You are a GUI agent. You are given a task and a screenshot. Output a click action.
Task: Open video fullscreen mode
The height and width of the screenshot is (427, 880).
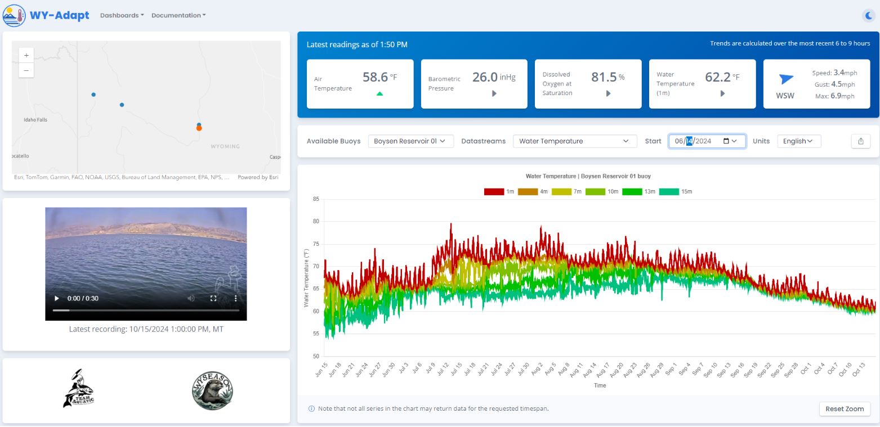[x=213, y=298]
